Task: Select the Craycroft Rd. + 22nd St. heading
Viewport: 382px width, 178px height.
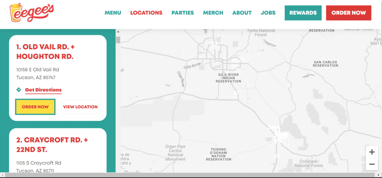Action: [52, 145]
